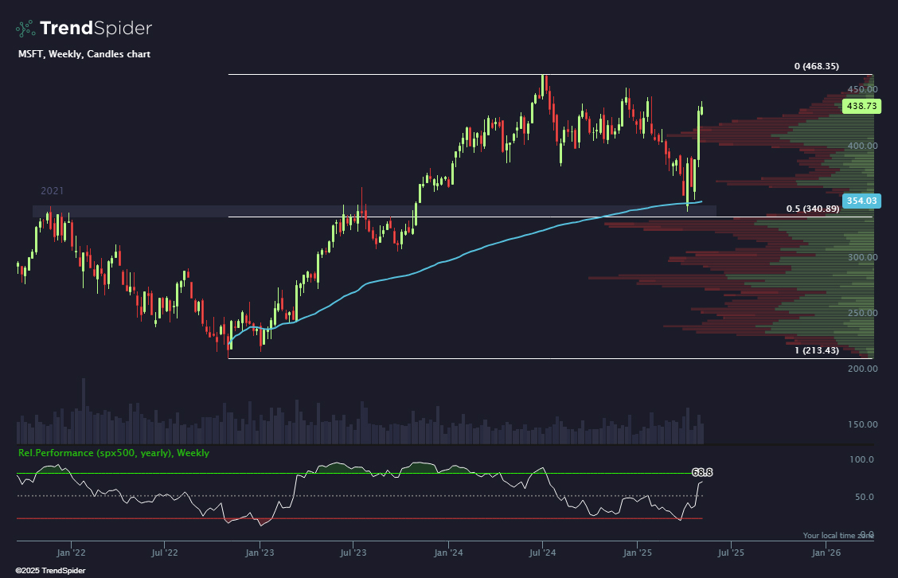898x578 pixels.
Task: Click the TrendSpider logo icon
Action: pyautogui.click(x=25, y=28)
